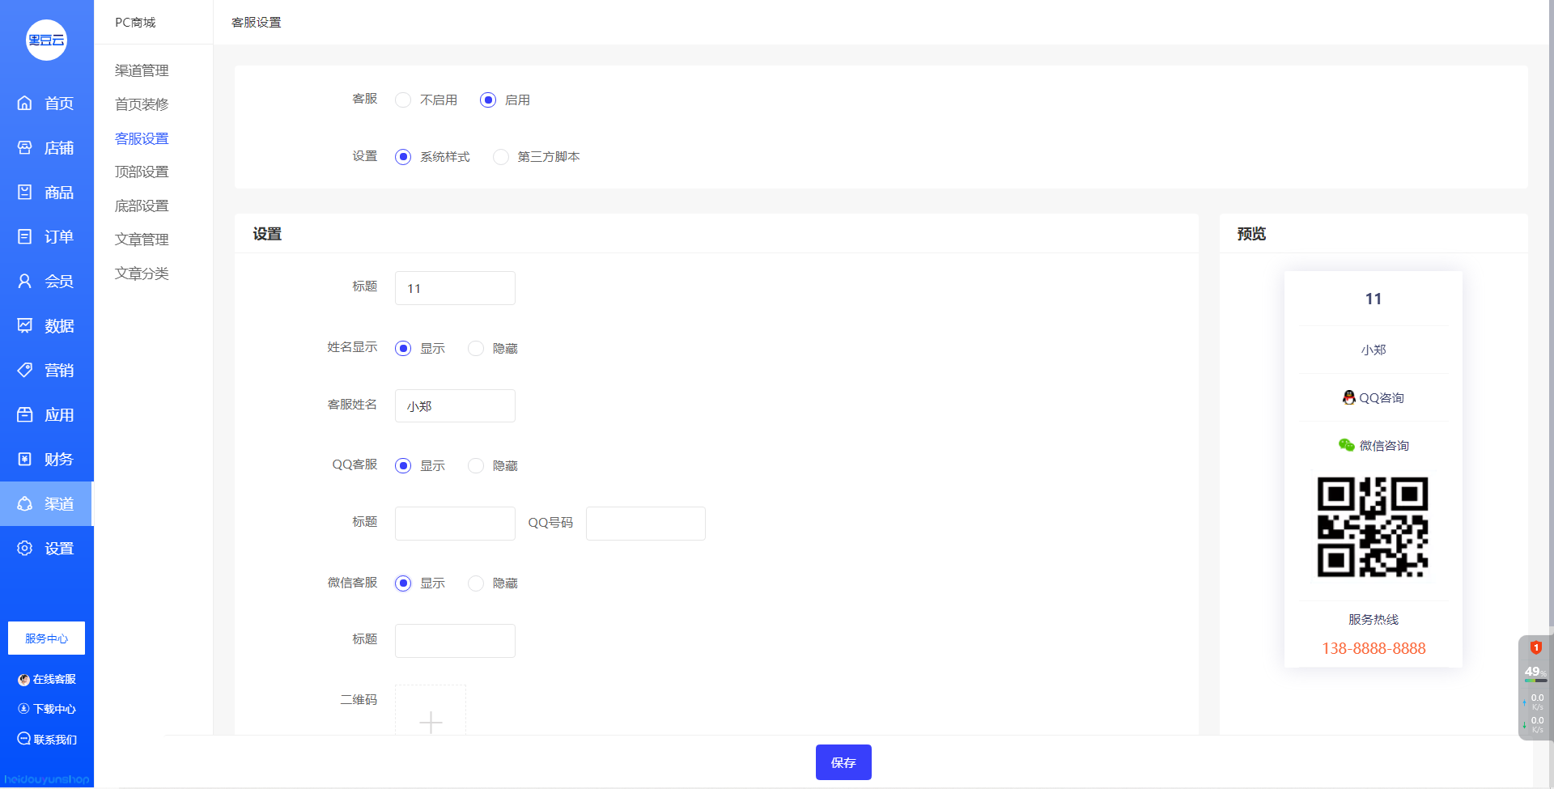Open 应用 apps icon in sidebar

coord(25,414)
